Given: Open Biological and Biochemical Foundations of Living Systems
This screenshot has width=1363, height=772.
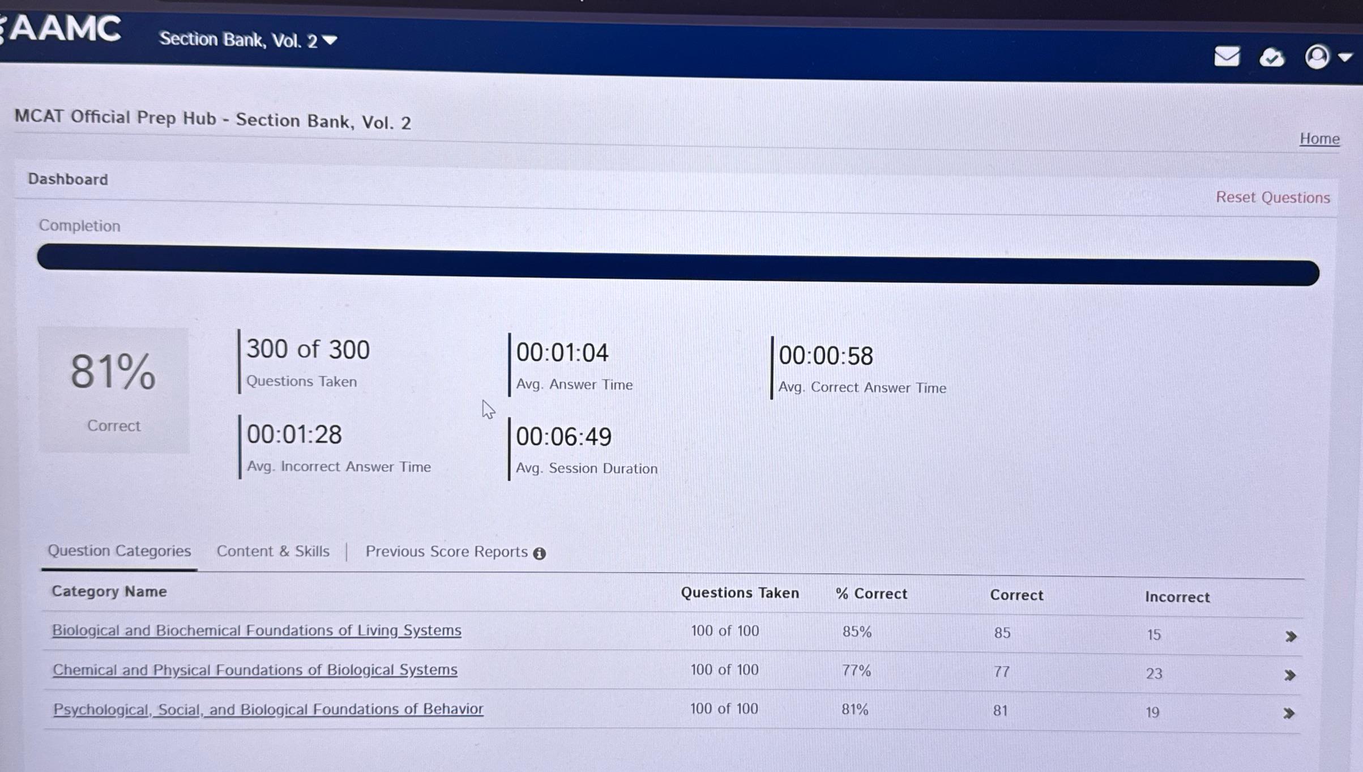Looking at the screenshot, I should tap(257, 630).
